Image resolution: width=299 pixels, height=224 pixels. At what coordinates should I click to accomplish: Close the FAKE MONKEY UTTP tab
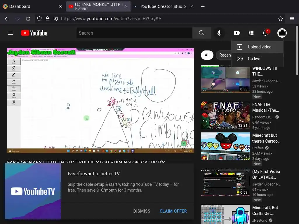[x=126, y=6]
